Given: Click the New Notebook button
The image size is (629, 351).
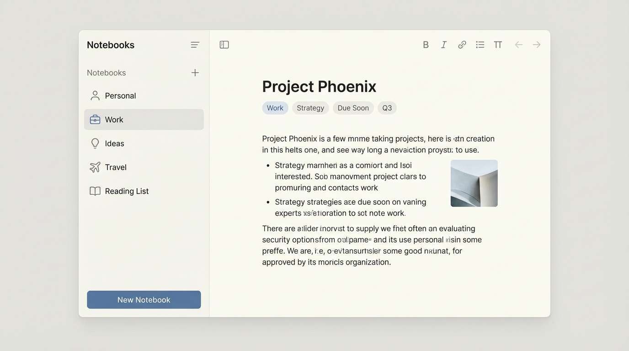Looking at the screenshot, I should [144, 299].
